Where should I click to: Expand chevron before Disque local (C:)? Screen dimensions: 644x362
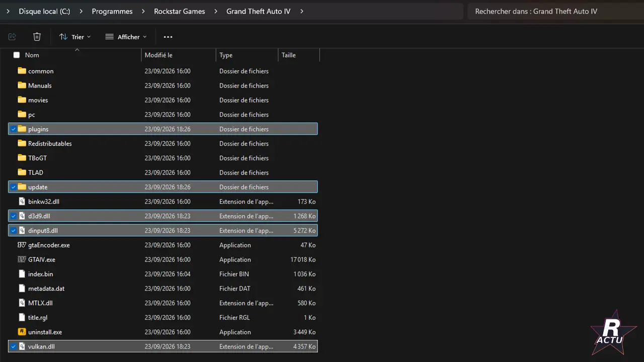(x=8, y=11)
